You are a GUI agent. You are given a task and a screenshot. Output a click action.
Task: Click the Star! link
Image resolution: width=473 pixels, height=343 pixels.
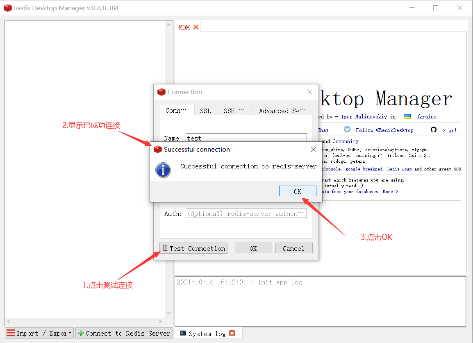(x=450, y=130)
